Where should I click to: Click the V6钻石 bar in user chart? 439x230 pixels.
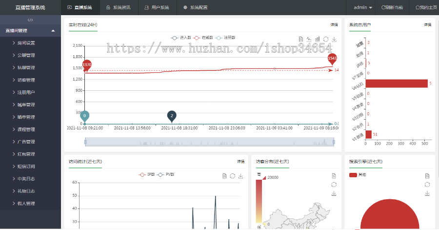click(x=397, y=84)
